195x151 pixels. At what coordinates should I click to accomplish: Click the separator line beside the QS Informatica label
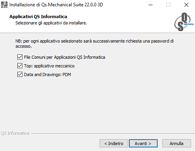click(x=113, y=134)
